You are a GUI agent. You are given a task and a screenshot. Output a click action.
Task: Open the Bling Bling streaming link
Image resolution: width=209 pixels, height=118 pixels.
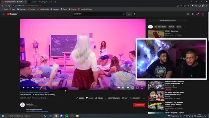pyautogui.click(x=37, y=111)
